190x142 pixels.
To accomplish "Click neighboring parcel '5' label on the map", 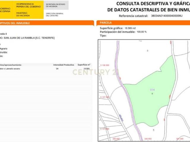I will [153, 130].
